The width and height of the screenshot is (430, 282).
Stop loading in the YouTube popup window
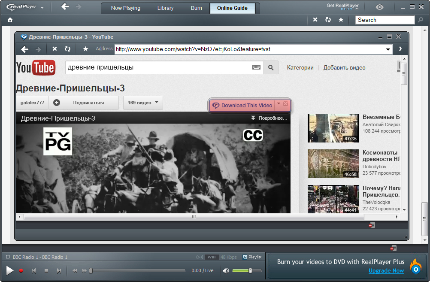point(55,49)
